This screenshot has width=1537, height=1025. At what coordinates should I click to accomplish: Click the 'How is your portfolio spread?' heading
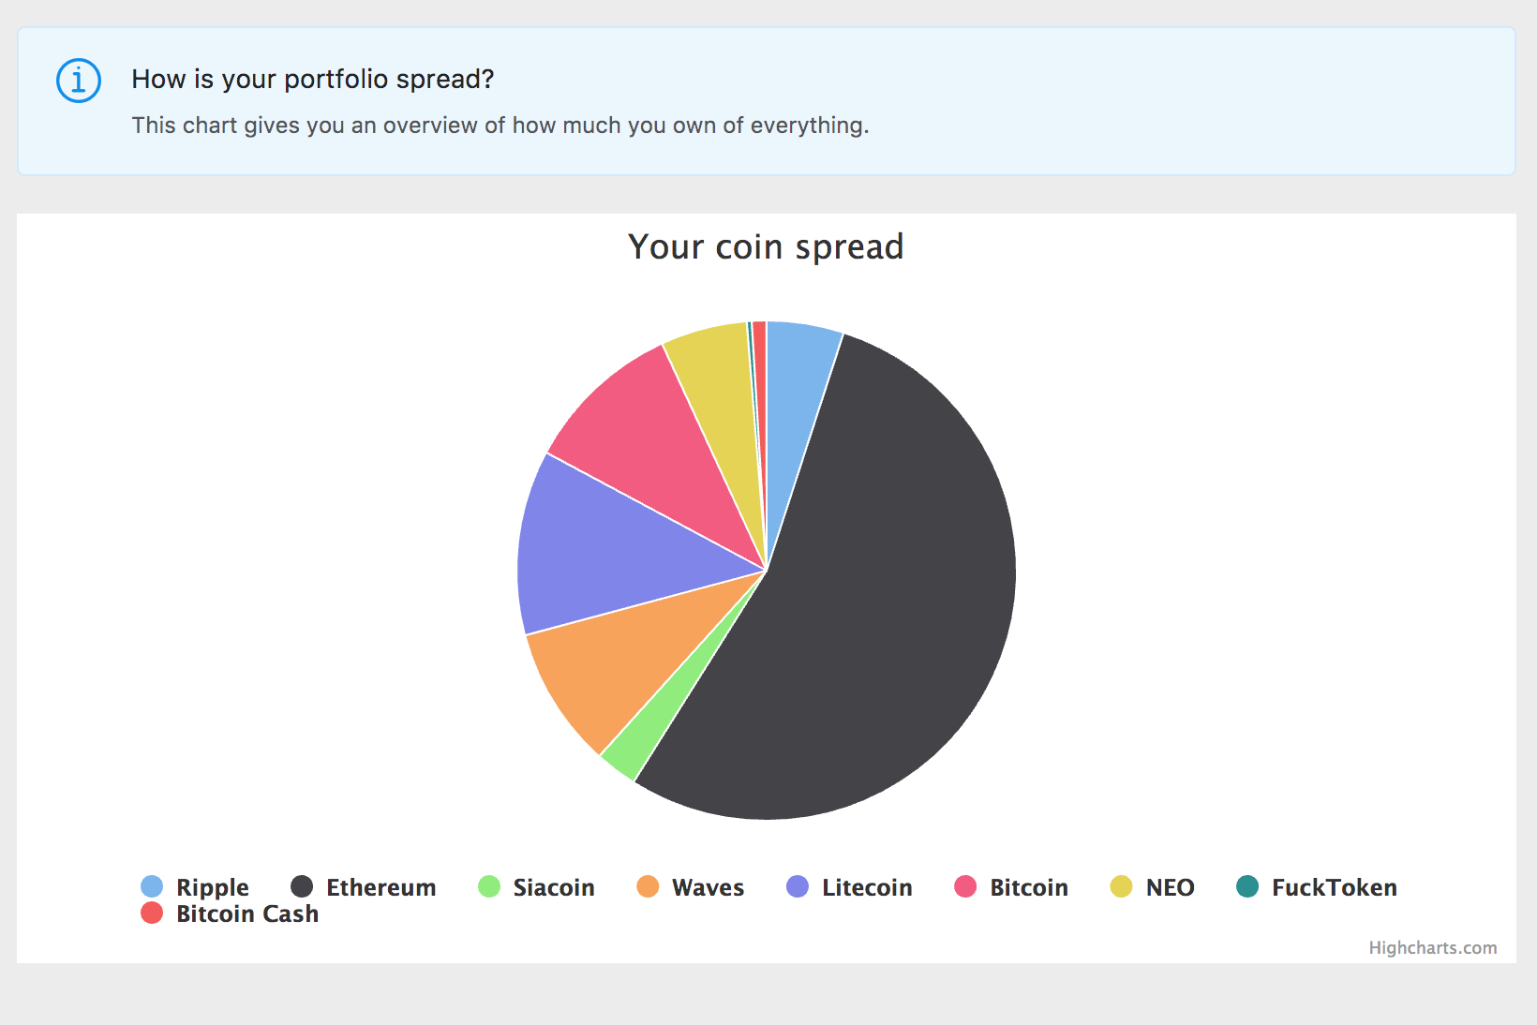312,80
